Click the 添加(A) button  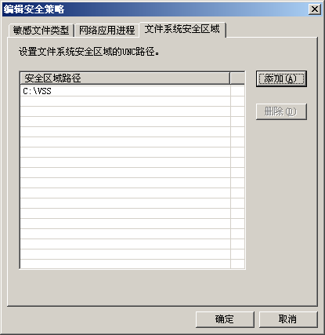point(281,78)
